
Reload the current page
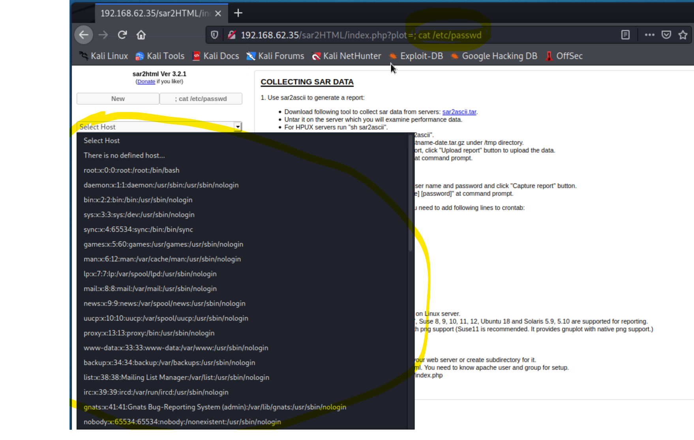point(122,35)
